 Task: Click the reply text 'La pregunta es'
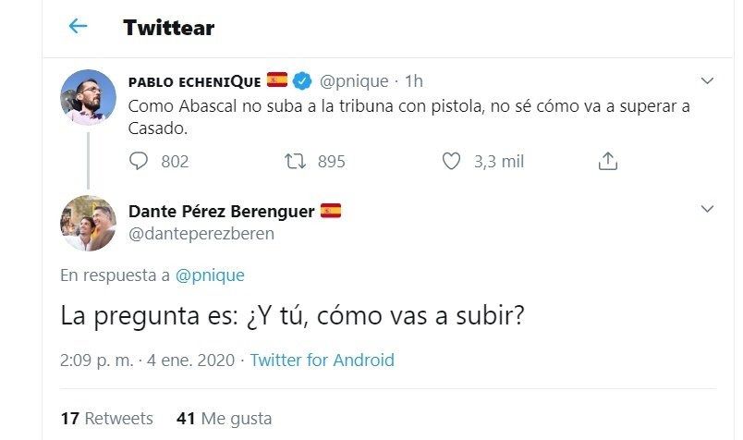(292, 317)
